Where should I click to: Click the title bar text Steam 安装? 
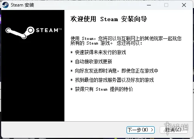(22, 5)
